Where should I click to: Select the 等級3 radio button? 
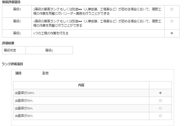point(172,9)
